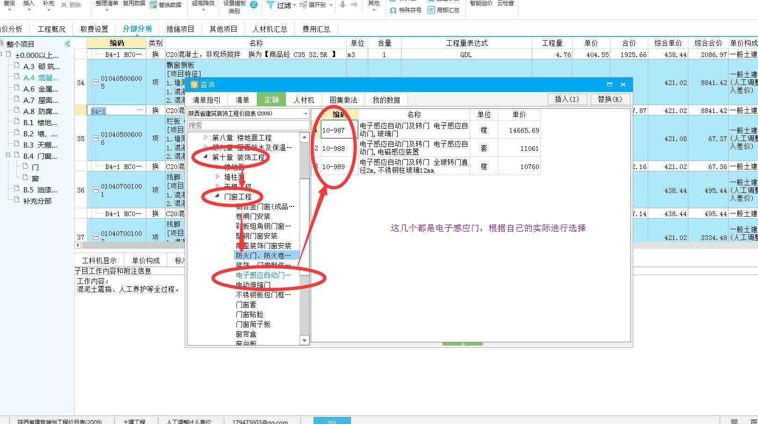
Task: Maximize the 查询 dialog window
Action: tap(609, 85)
